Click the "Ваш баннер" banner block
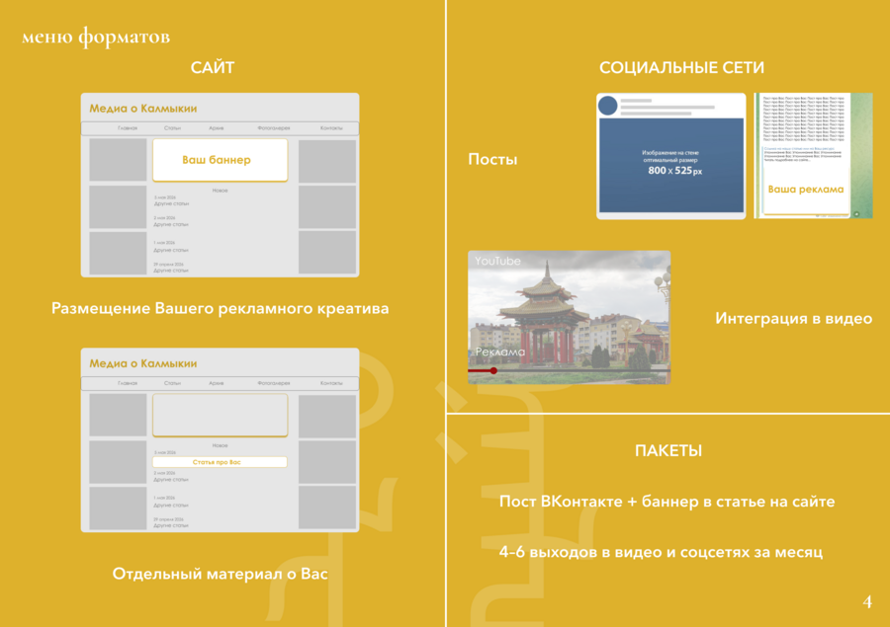890x627 pixels. pyautogui.click(x=221, y=160)
